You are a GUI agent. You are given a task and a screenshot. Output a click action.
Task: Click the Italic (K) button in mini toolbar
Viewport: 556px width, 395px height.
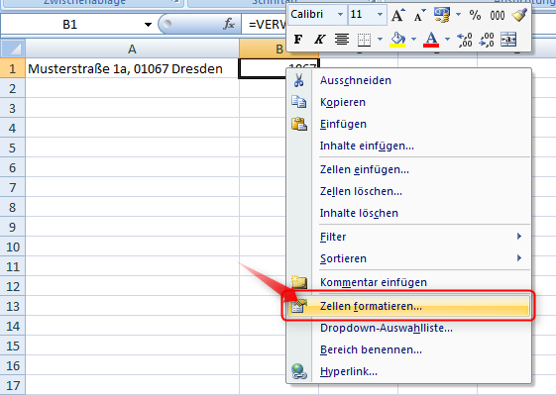319,39
